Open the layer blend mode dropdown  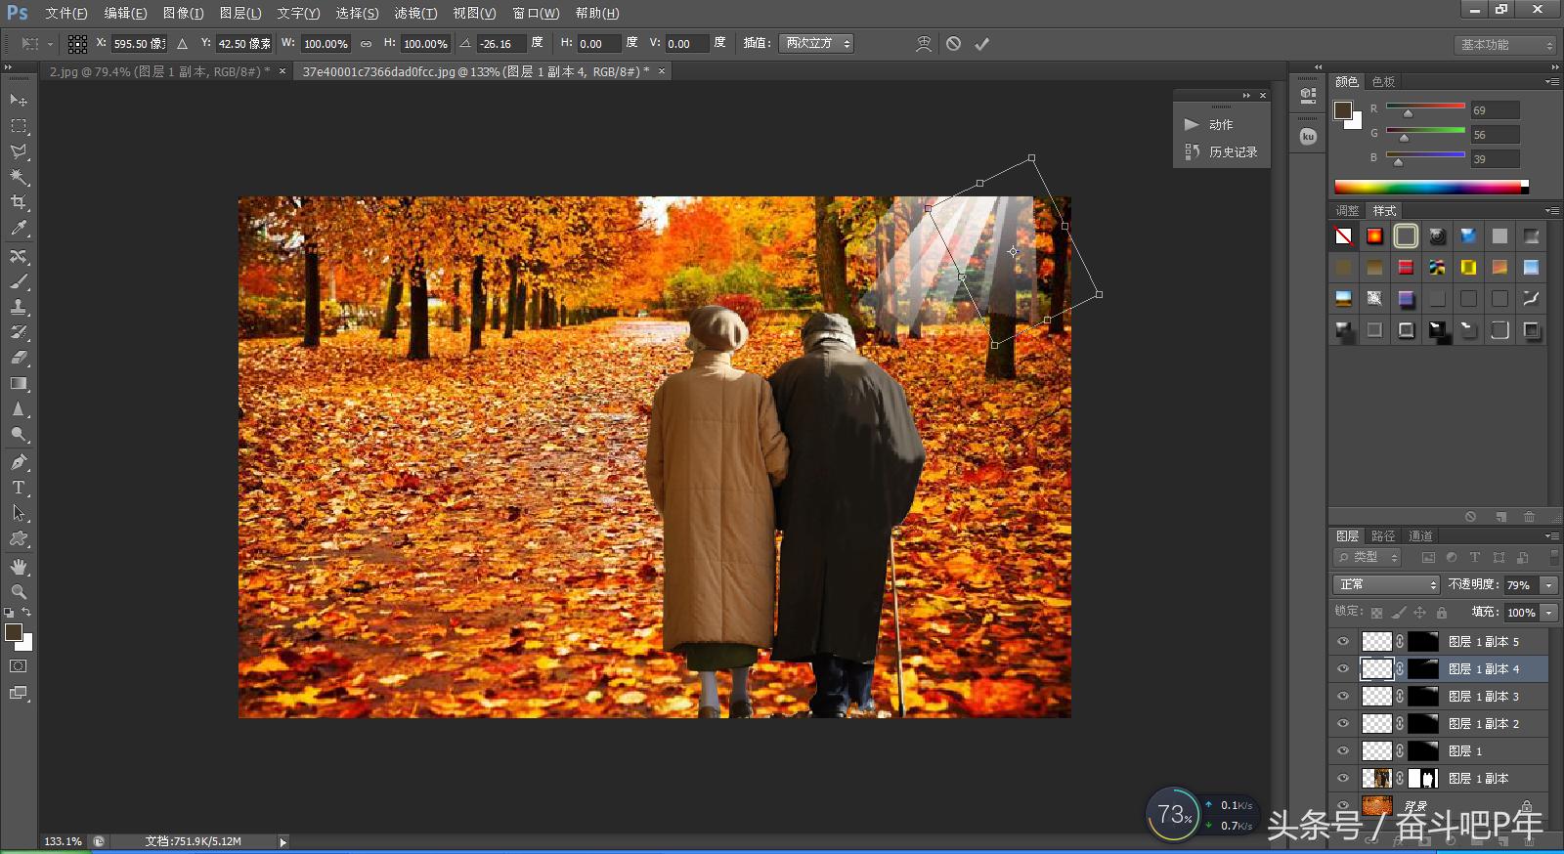click(x=1386, y=584)
